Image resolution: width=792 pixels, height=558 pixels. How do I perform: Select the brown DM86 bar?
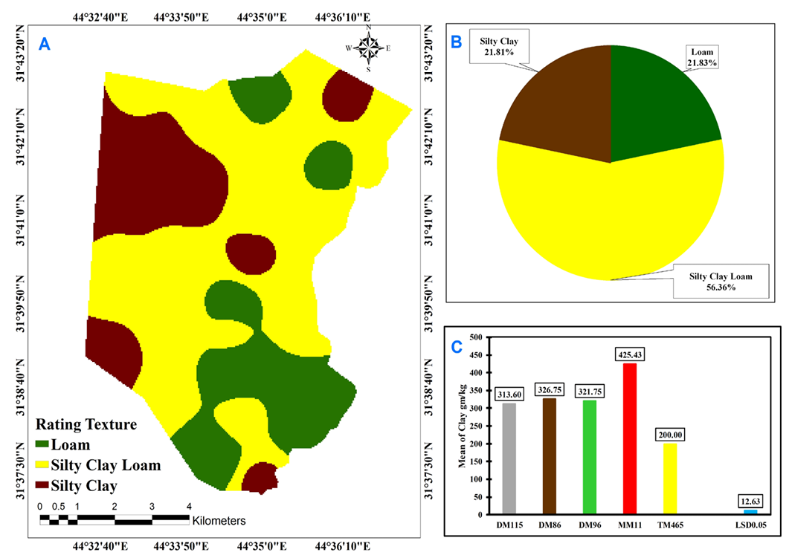(550, 456)
